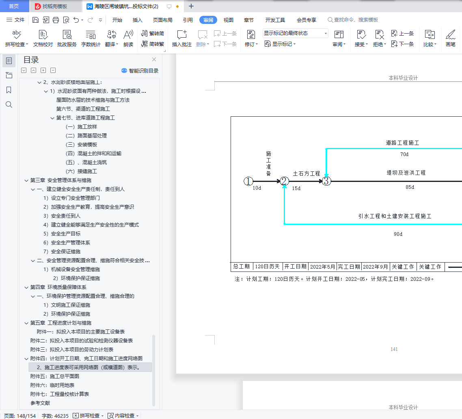Screen dimensions: 462x419
Task: Switch to the 视图 tab
Action: coord(228,20)
